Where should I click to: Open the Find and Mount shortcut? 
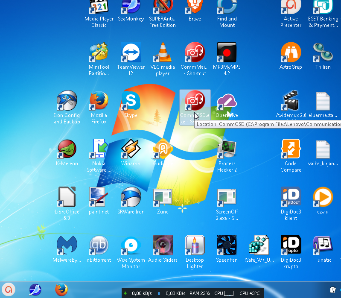pyautogui.click(x=227, y=8)
